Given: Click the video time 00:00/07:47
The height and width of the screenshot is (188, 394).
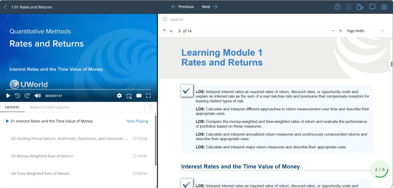Looking at the screenshot, I should click(x=53, y=96).
